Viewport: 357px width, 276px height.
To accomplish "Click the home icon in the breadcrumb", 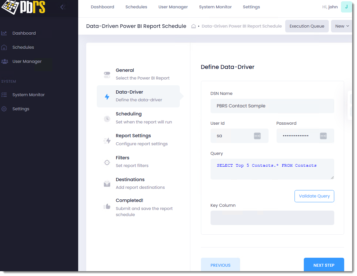I will 194,26.
